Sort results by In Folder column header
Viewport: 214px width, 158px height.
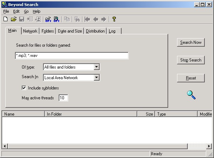[x=91, y=114]
